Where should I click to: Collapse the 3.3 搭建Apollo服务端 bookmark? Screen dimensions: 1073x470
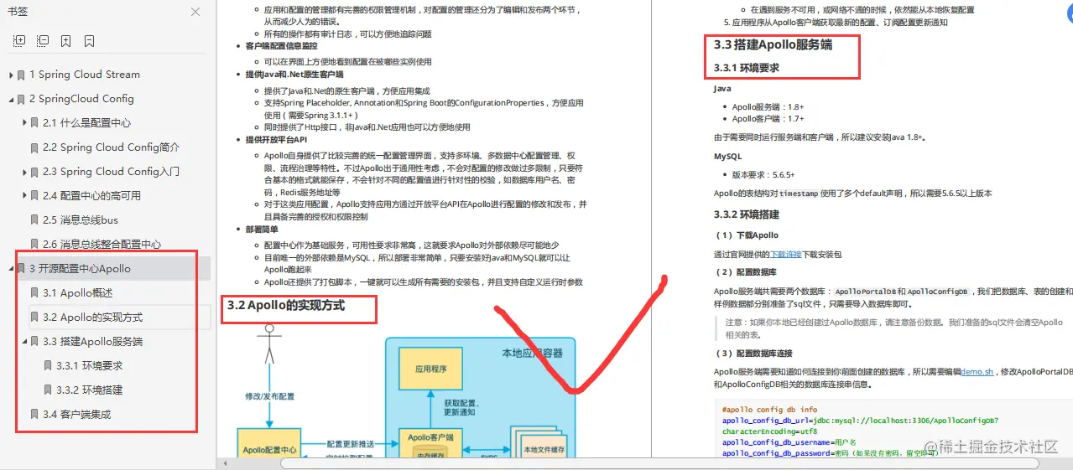point(24,342)
